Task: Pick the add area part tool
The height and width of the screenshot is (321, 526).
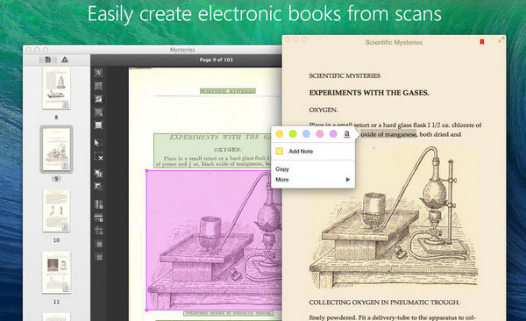Action: (x=98, y=174)
